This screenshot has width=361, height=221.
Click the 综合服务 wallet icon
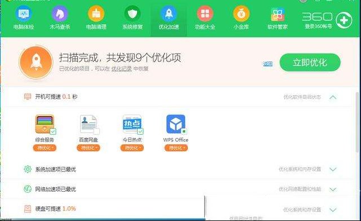45,124
